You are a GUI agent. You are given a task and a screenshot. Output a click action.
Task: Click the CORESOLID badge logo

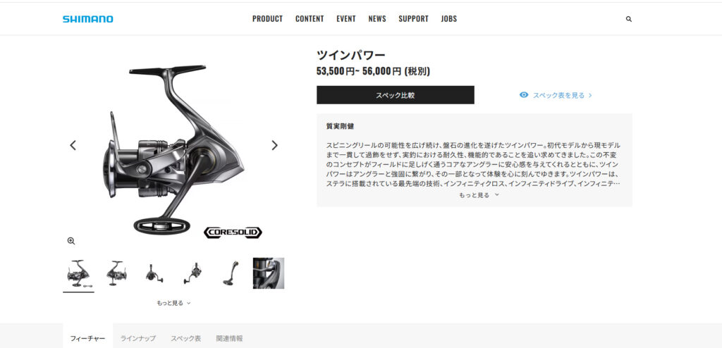coord(233,232)
